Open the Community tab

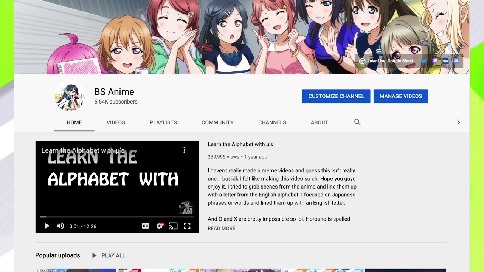(217, 122)
